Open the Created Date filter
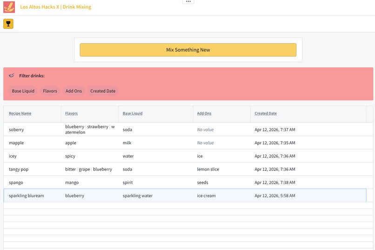This screenshot has width=375, height=250. [103, 91]
